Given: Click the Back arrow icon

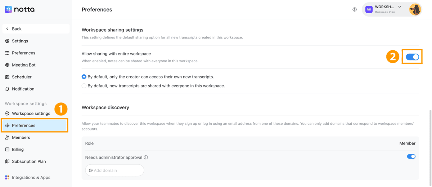Looking at the screenshot, I should (x=7, y=29).
